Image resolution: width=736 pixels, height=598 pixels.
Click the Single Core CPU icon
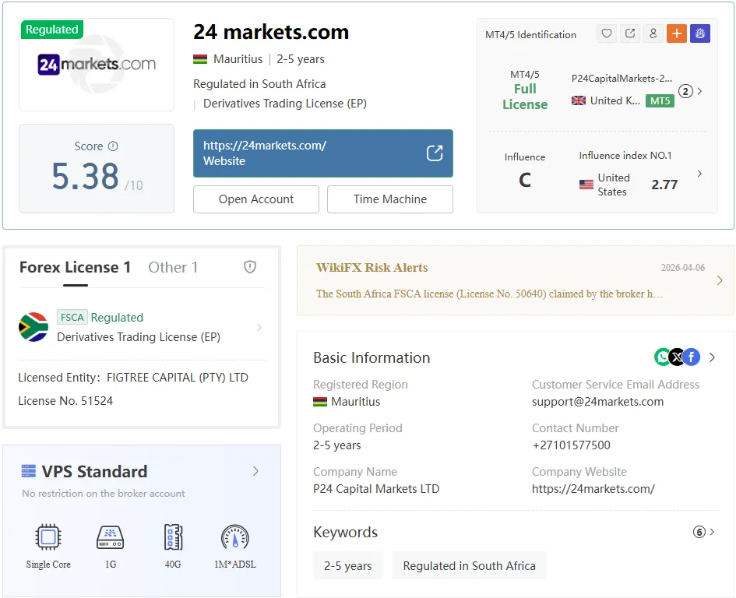[x=48, y=536]
